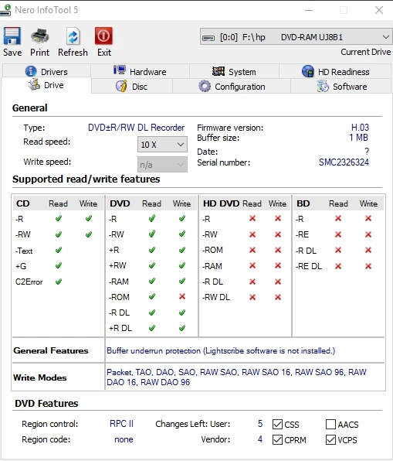
Task: Select the Disc tab icon
Action: 121,86
